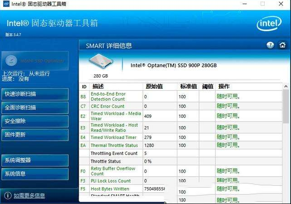Sort by 描述 column header
The width and height of the screenshot is (291, 204).
tap(116, 87)
